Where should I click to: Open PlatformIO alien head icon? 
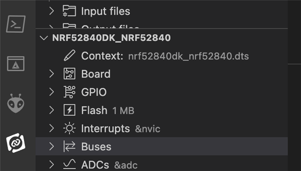16,104
